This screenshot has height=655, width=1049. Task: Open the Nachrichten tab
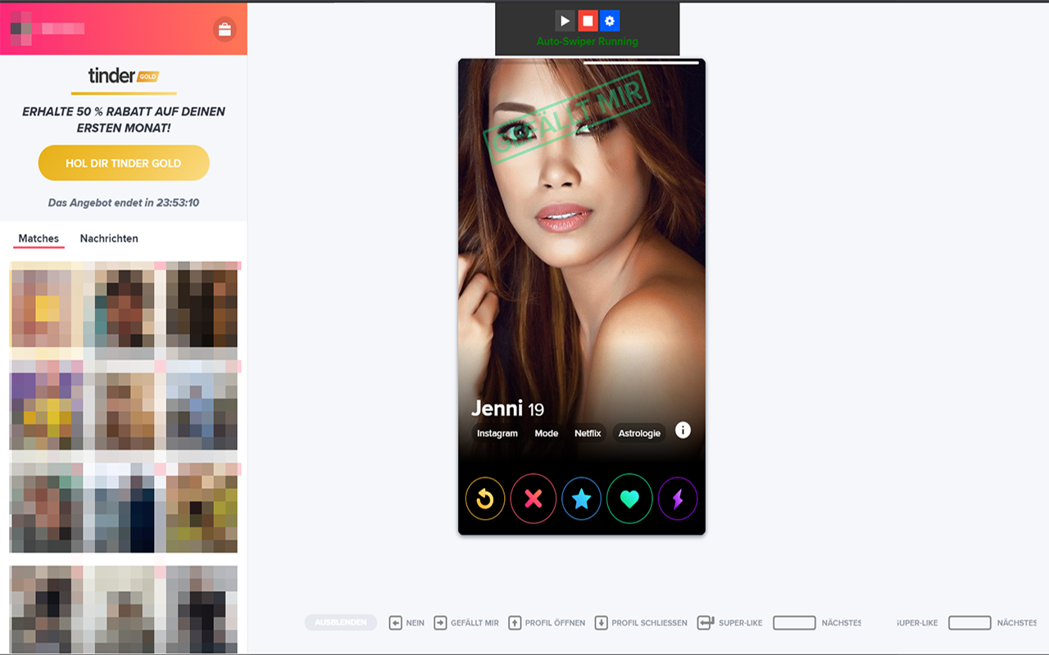(x=109, y=239)
